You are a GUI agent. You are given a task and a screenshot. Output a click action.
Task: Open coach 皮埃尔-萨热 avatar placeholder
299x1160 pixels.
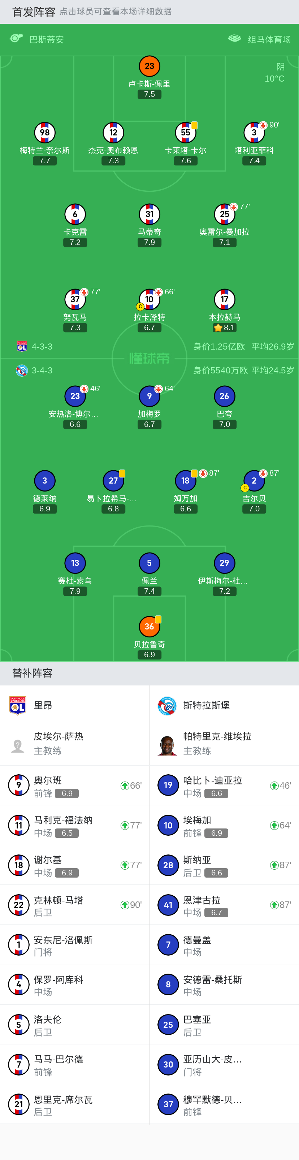(18, 745)
